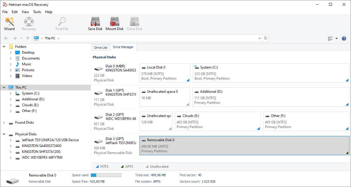
Task: Open the Edit menu
Action: tap(15, 12)
